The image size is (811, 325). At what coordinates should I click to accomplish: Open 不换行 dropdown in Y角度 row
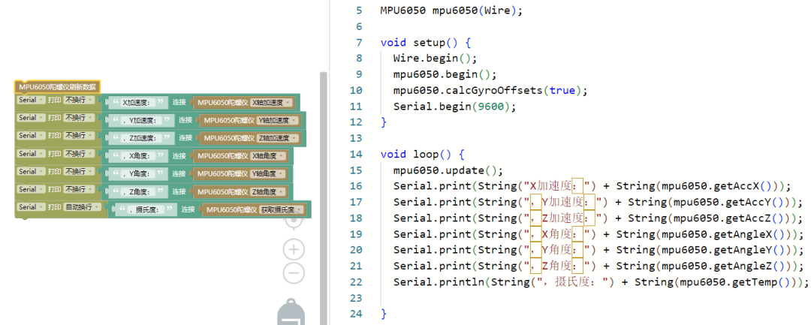79,172
